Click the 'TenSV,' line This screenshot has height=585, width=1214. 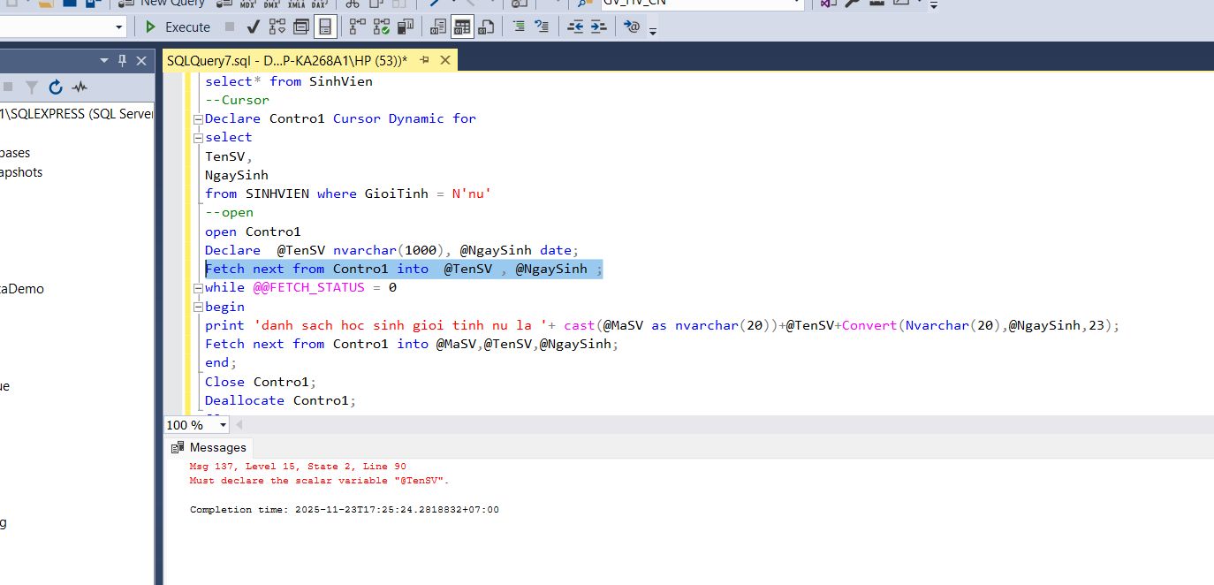pyautogui.click(x=229, y=156)
